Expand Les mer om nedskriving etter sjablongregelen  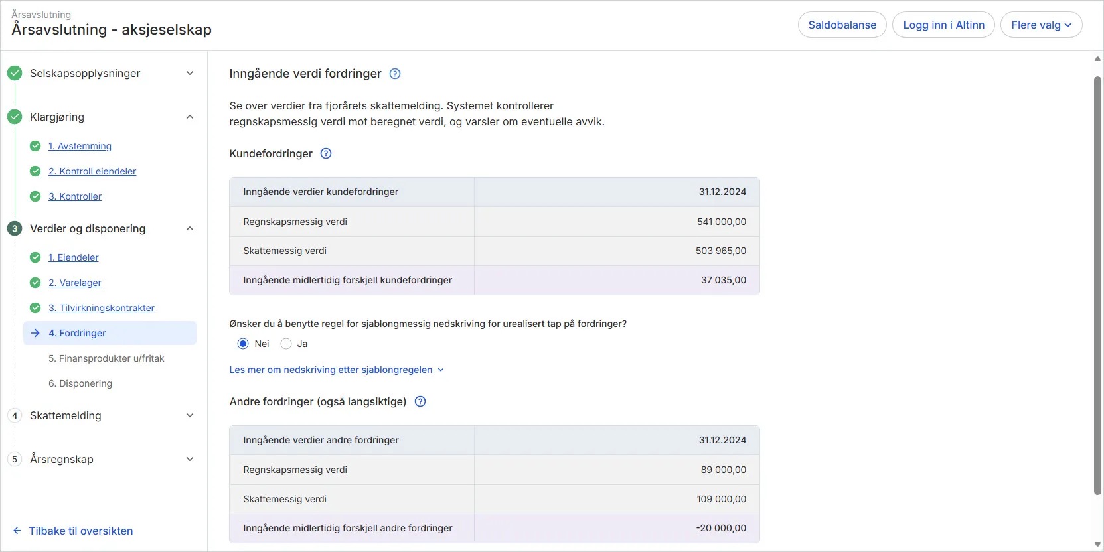336,370
